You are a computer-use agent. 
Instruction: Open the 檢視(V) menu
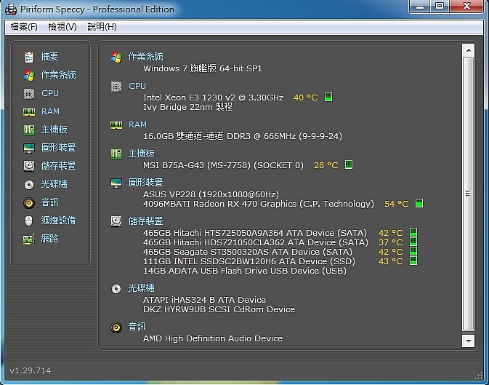[62, 27]
